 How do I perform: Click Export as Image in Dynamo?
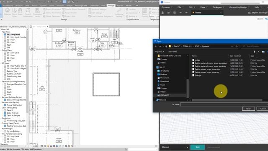pyautogui.click(x=258, y=13)
